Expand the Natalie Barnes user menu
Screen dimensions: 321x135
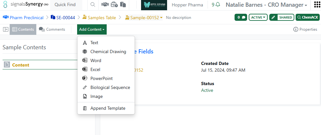coord(266,5)
